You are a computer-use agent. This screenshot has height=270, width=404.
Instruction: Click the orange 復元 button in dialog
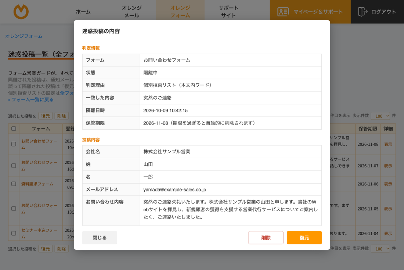click(304, 238)
